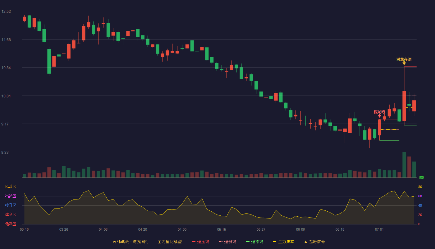Click the 04-08 date label
The height and width of the screenshot is (249, 435).
point(103,229)
